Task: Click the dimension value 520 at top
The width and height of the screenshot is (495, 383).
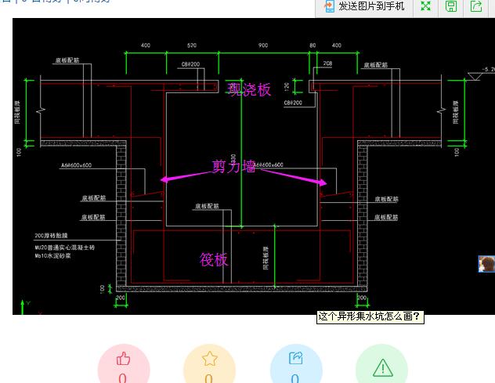Action: (x=192, y=45)
